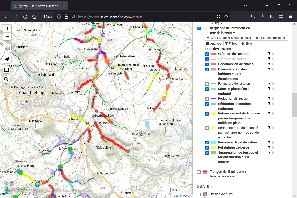Click Créer un objet Séquence button
The width and height of the screenshot is (297, 198).
pos(246,38)
